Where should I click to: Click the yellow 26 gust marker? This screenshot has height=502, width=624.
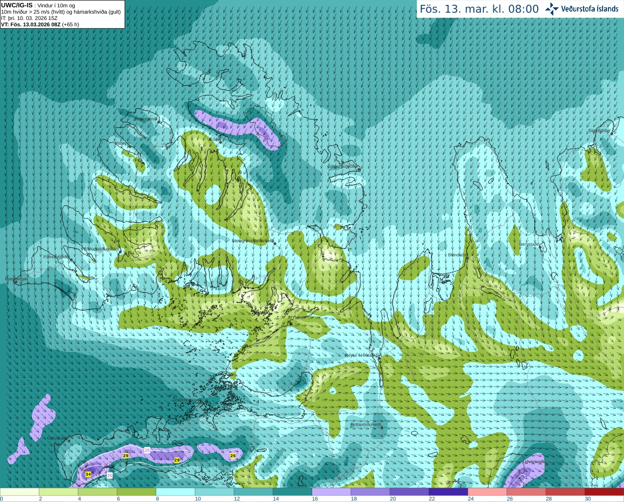(233, 456)
